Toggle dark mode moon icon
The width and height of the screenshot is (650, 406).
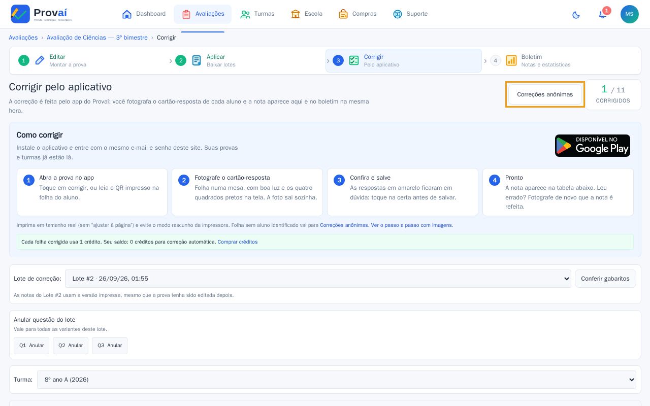pyautogui.click(x=576, y=14)
